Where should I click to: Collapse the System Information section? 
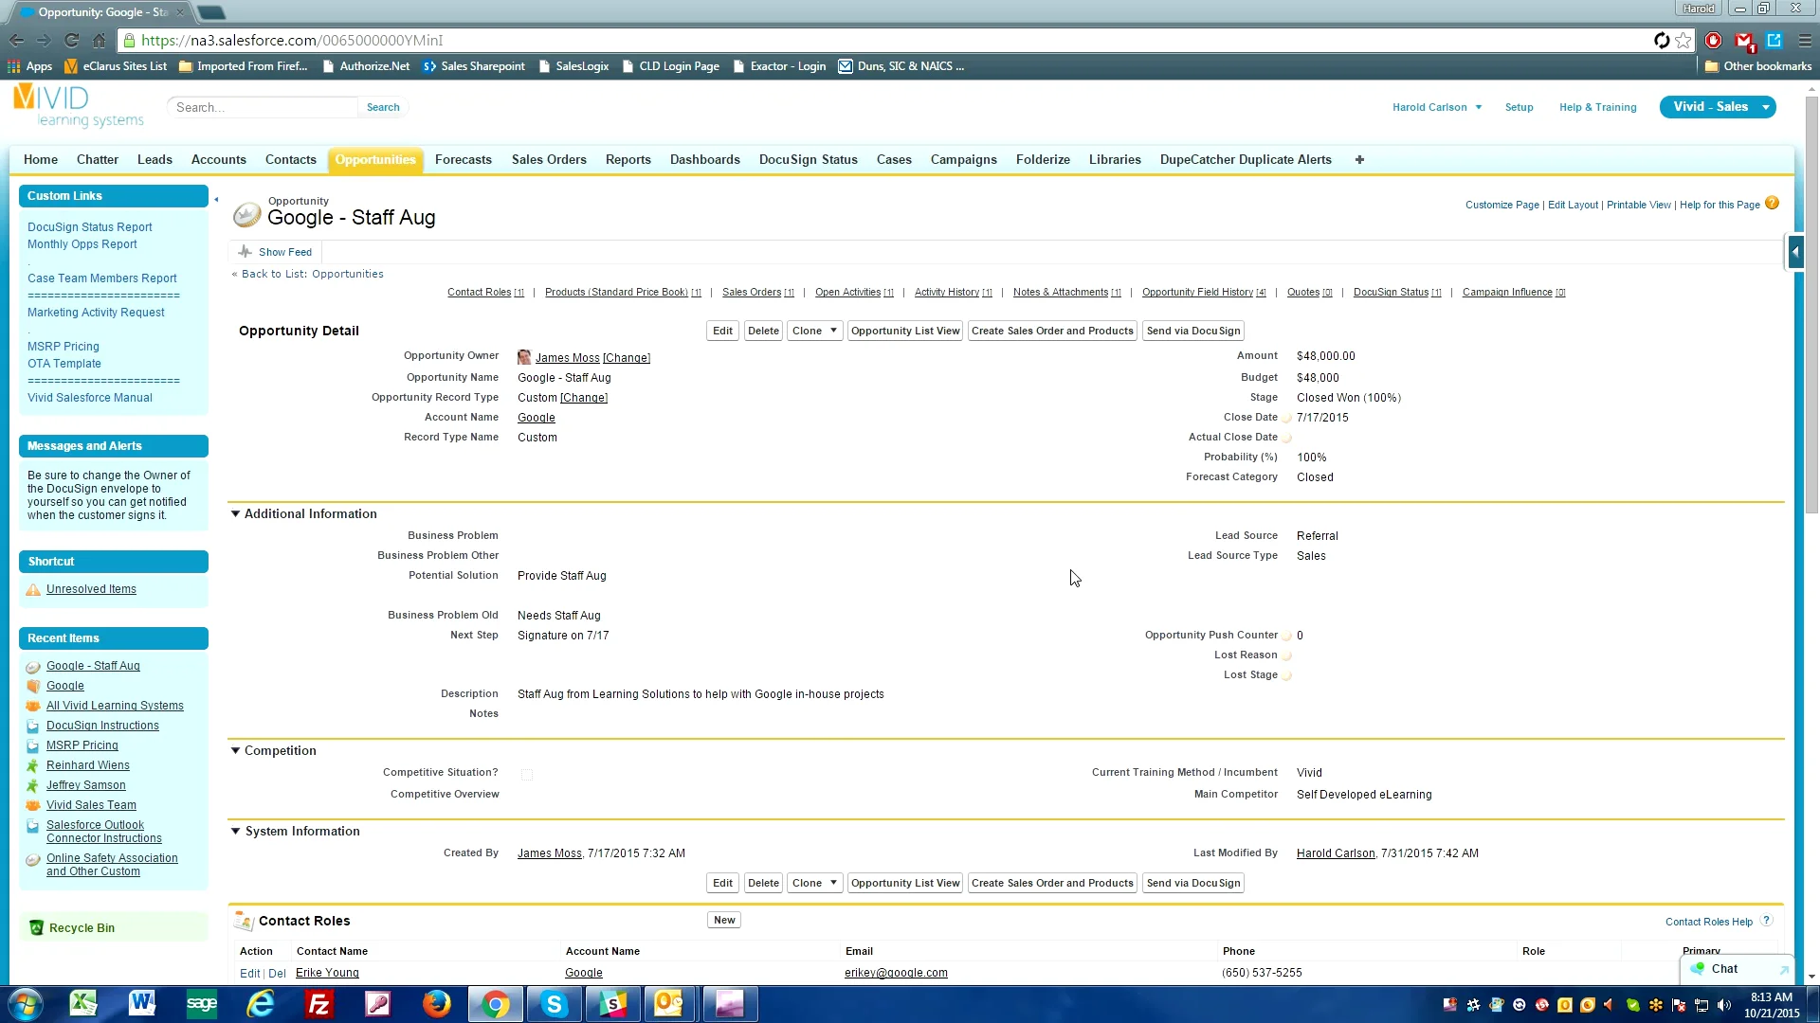point(235,831)
